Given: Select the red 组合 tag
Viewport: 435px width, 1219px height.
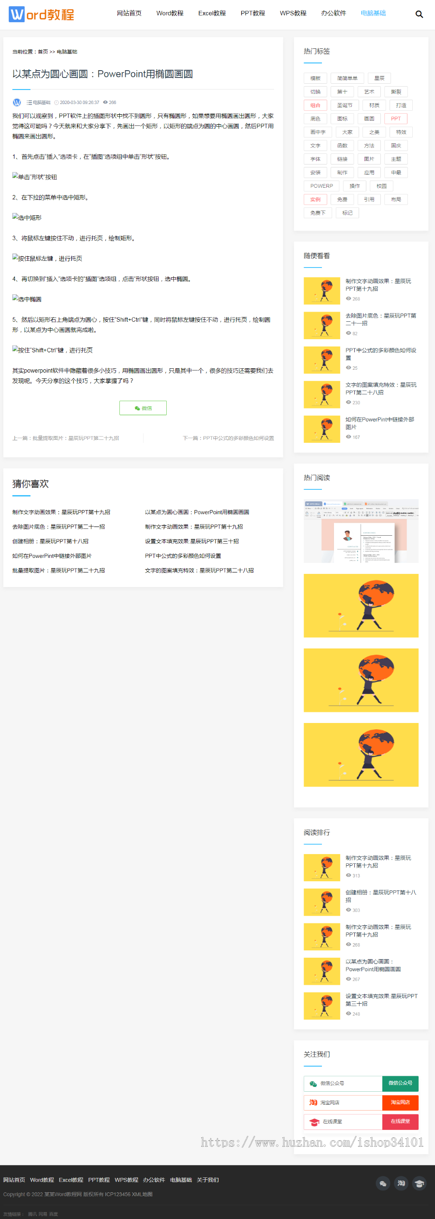Looking at the screenshot, I should tap(316, 105).
